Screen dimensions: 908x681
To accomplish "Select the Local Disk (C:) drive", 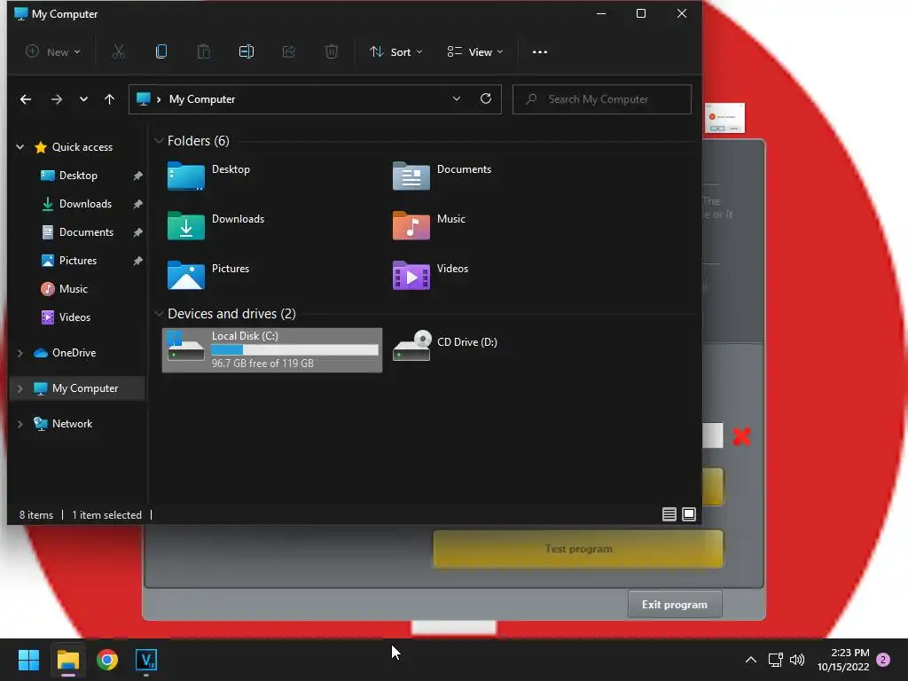I will pos(272,349).
